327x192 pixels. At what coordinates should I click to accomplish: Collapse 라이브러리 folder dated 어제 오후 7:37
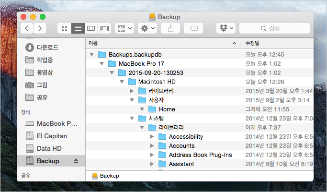coord(142,127)
